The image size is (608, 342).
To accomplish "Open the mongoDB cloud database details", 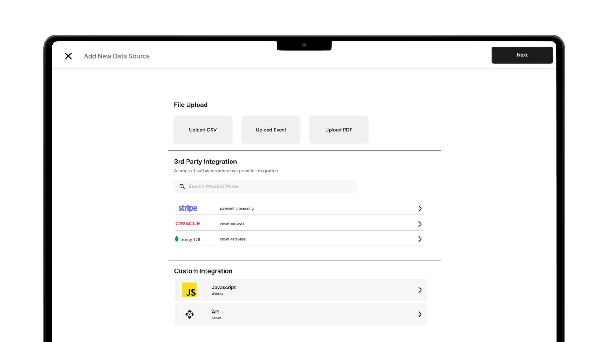I will pos(420,239).
